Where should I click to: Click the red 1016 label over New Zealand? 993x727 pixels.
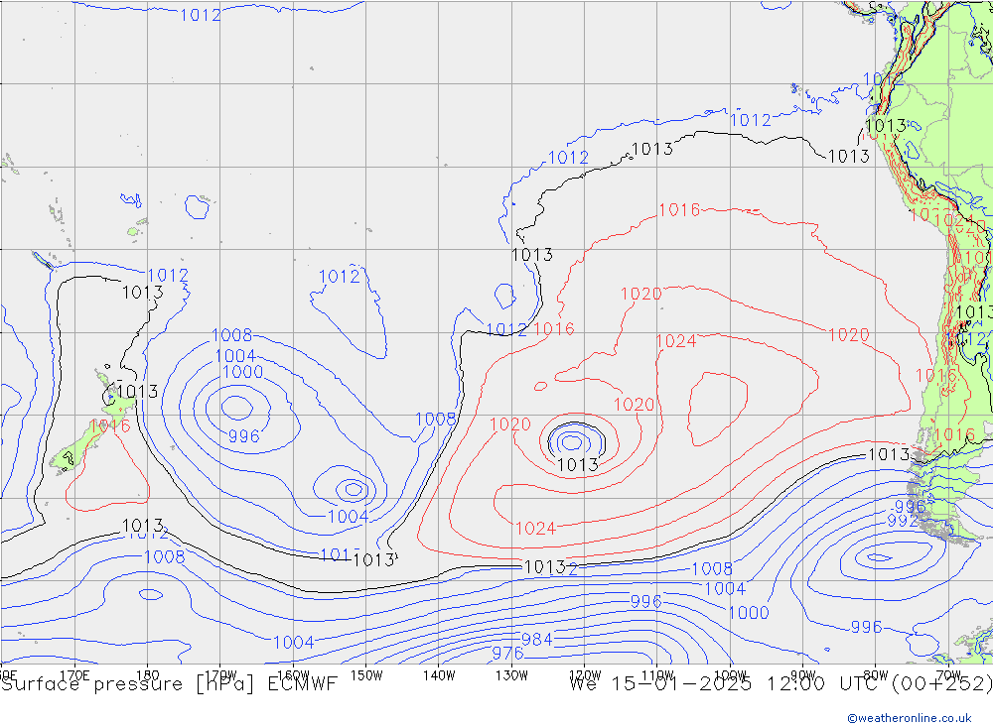(x=109, y=425)
